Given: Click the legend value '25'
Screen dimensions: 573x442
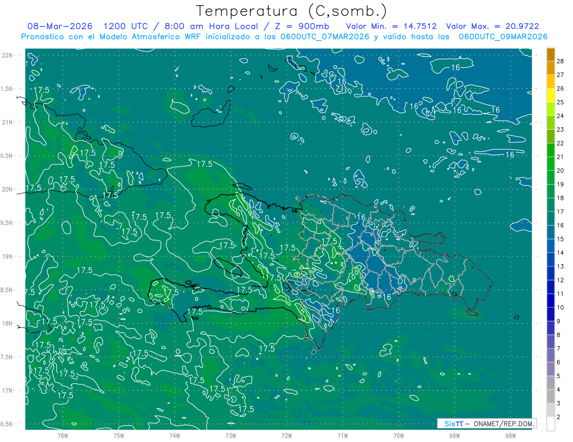Looking at the screenshot, I should 561,102.
